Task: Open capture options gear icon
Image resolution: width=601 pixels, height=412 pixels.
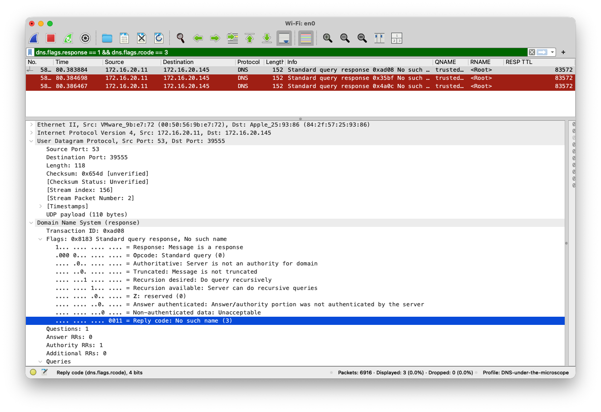Action: (85, 38)
